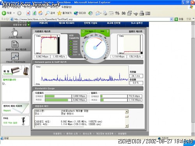Click the 개인정보 보호정책 footer link
Viewport: 195px width, 146px height.
pyautogui.click(x=105, y=134)
